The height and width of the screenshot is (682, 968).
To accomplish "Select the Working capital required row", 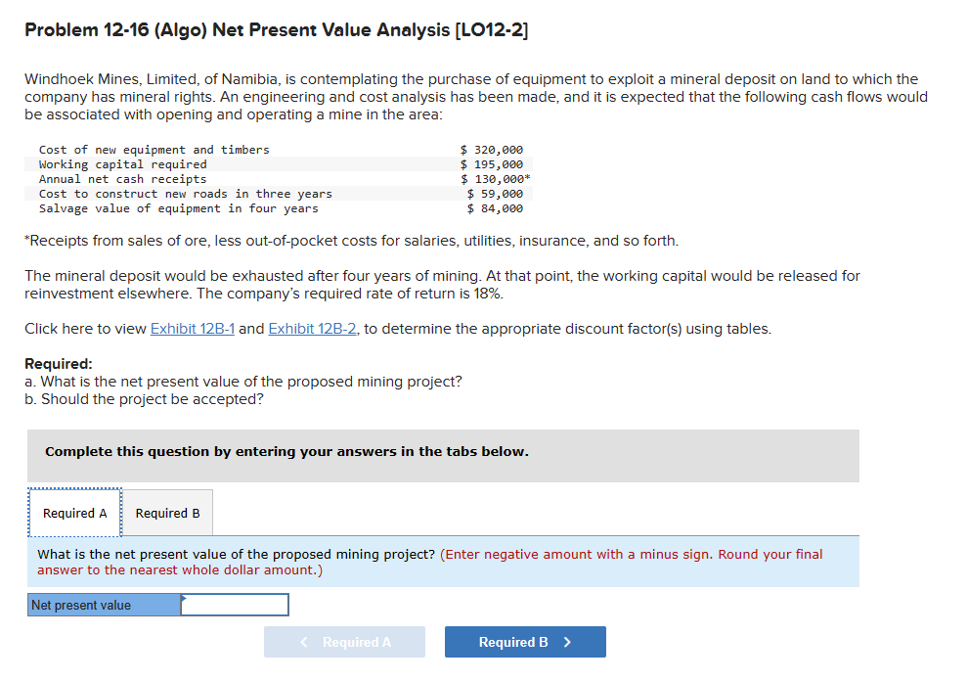I will click(156, 163).
